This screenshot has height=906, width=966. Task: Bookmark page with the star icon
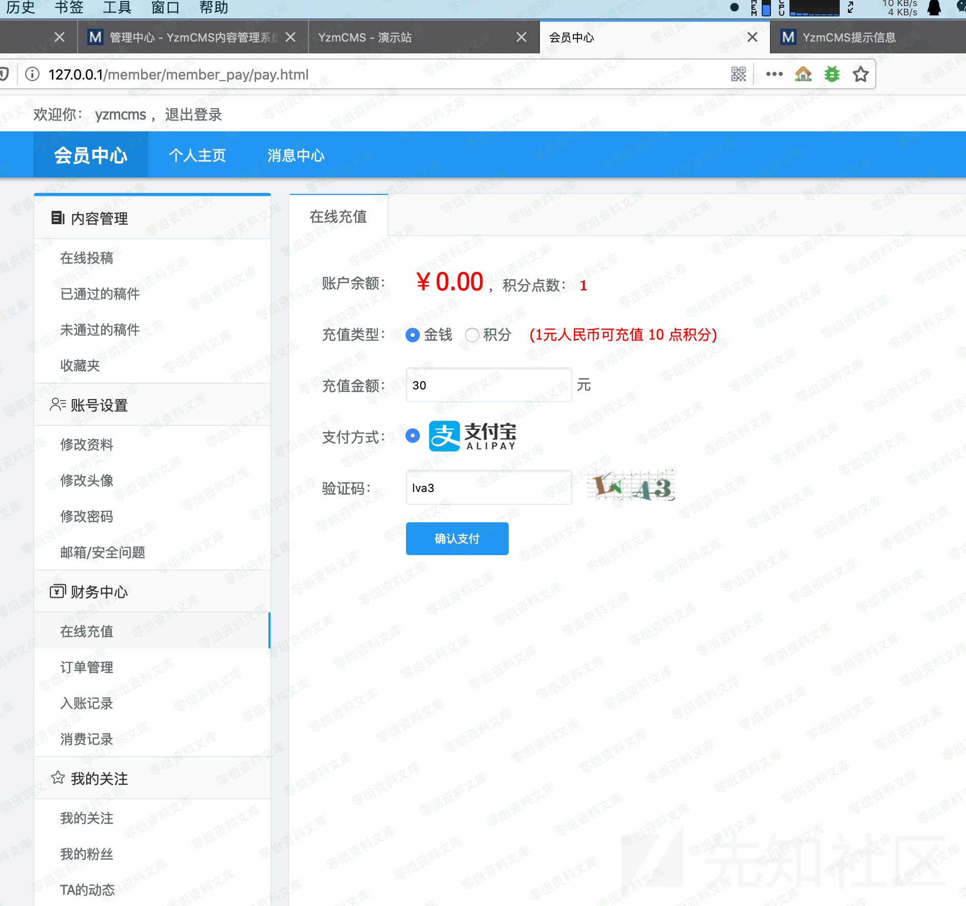pyautogui.click(x=860, y=74)
